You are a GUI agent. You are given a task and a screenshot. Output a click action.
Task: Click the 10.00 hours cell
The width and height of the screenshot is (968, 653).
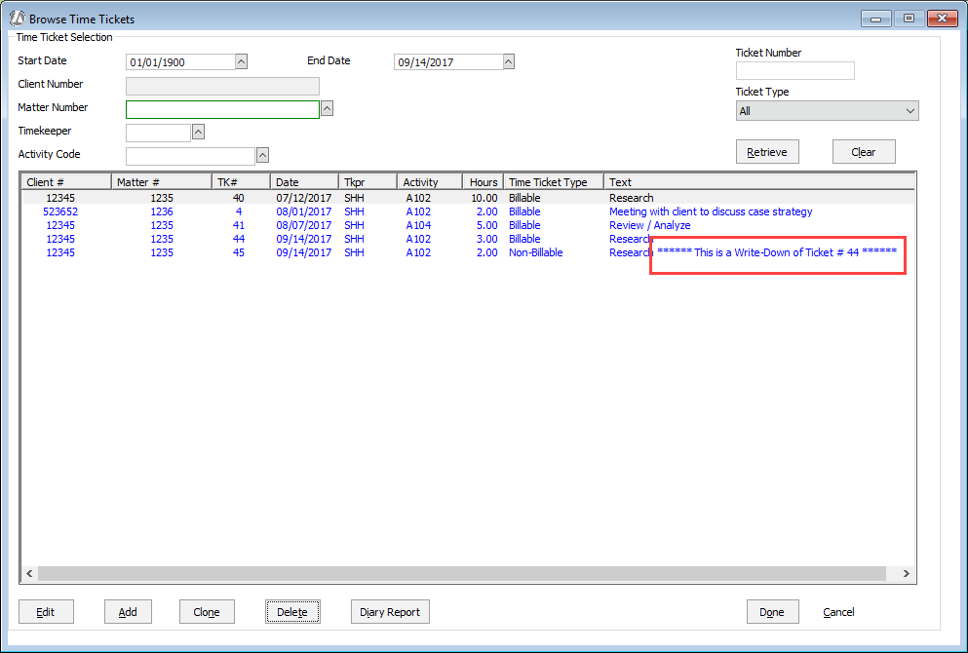coord(484,198)
